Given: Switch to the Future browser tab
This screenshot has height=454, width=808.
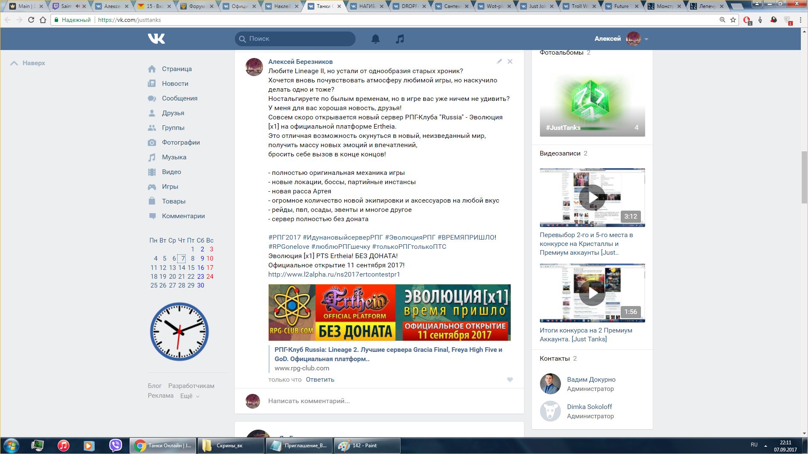Looking at the screenshot, I should 621,6.
